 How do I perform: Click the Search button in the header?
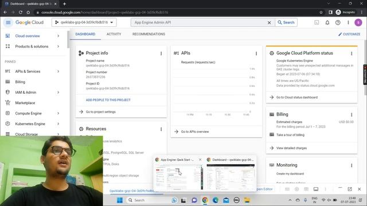pos(286,22)
